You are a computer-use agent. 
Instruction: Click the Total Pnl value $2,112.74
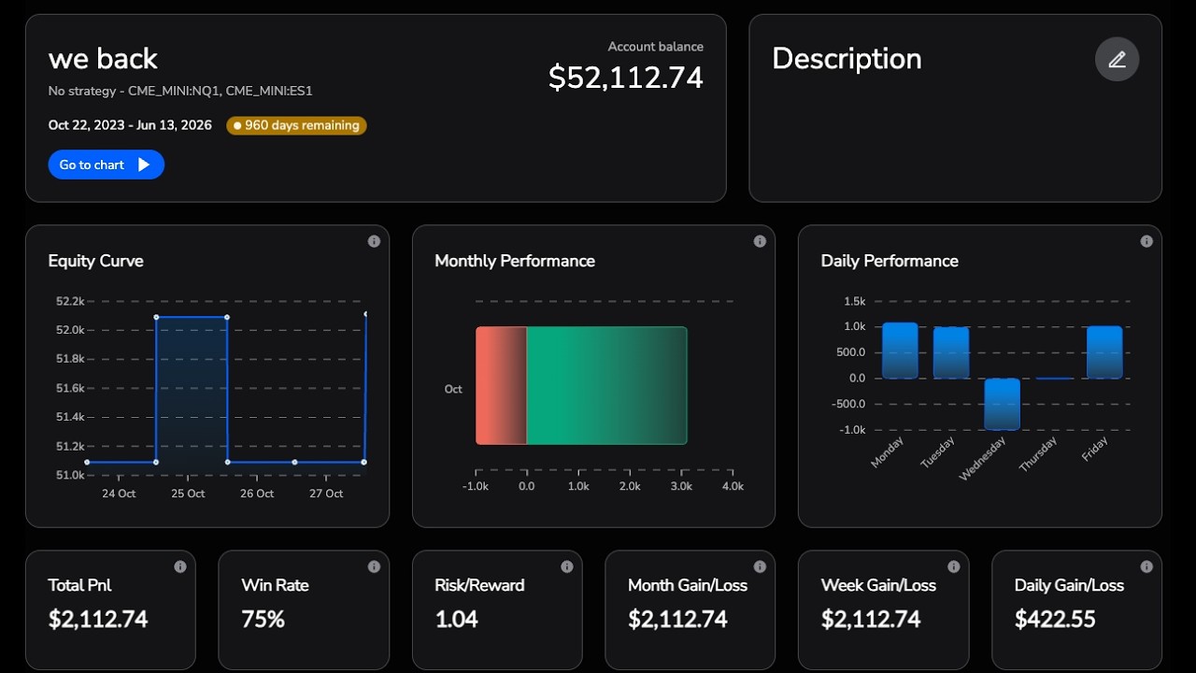tap(98, 620)
